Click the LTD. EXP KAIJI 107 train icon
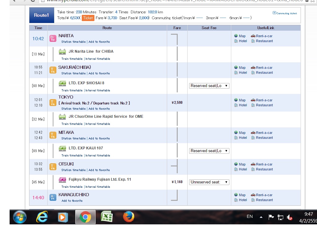The height and width of the screenshot is (238, 317). tap(62, 148)
